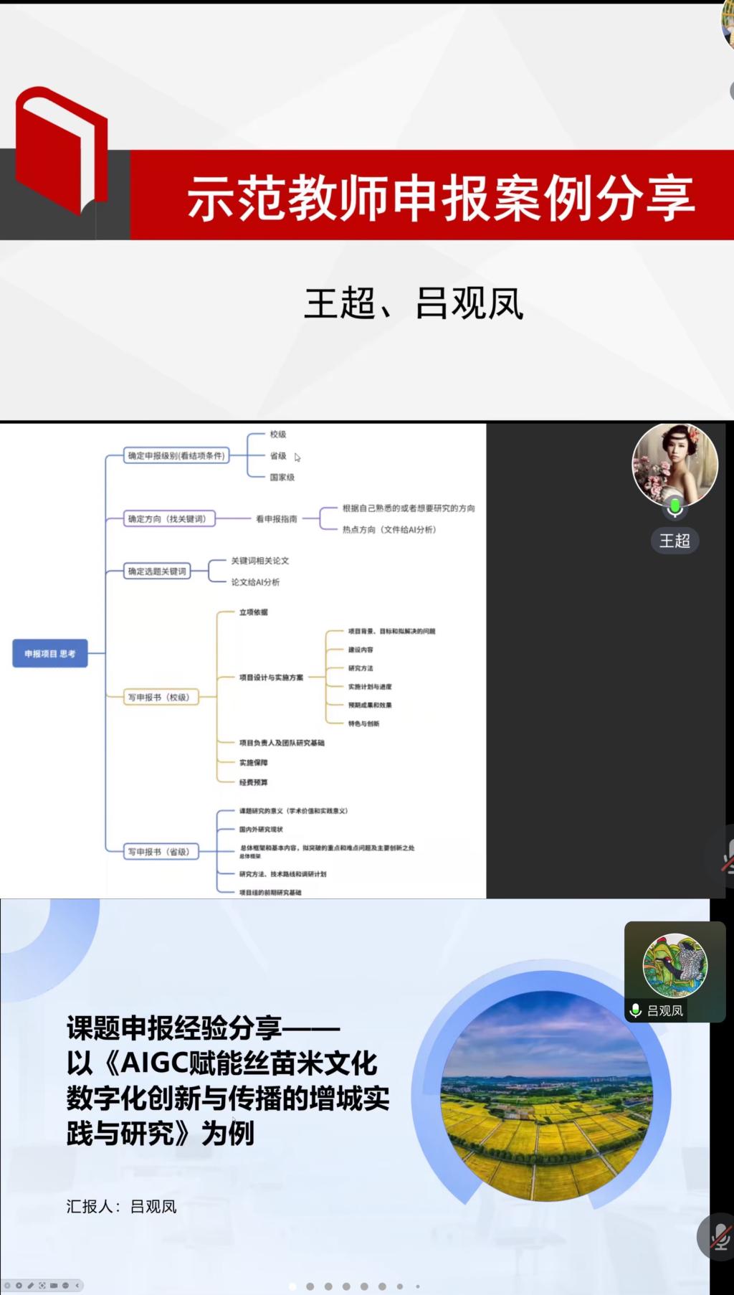The width and height of the screenshot is (734, 1295).
Task: Toggle 吕观凤's green microphone indicator
Action: click(x=636, y=1010)
